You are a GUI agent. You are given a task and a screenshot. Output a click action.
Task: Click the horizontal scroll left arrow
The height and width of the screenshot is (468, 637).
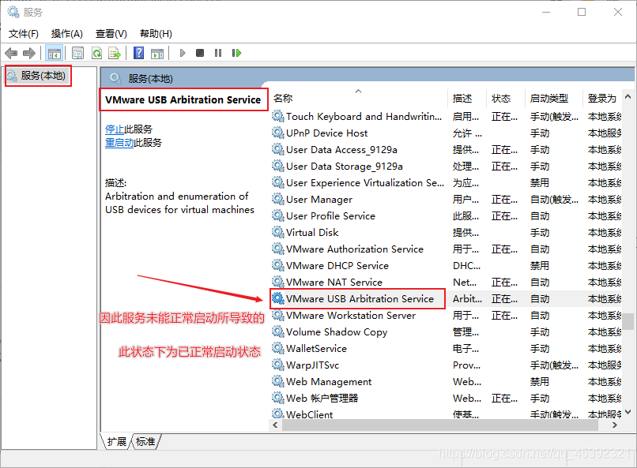click(276, 425)
